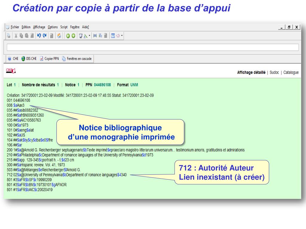Click the 008 $aAax3 field line

[x=16, y=105]
